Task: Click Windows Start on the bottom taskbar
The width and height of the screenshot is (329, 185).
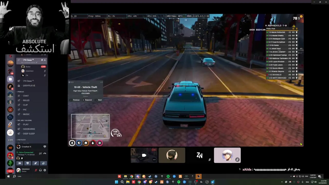Action: 116,182
